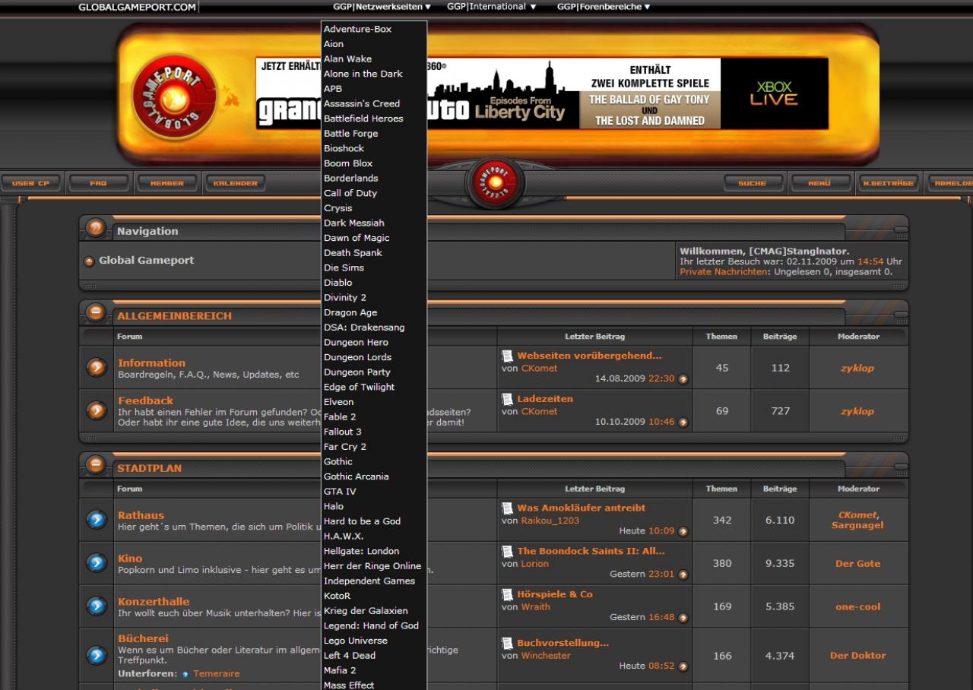
Task: Click the post icon beside 'Ladezeiten'
Action: click(x=507, y=399)
